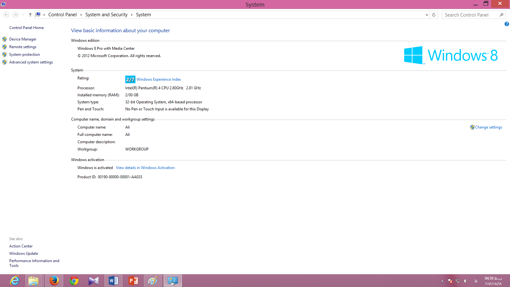Launch Google Chrome from taskbar
This screenshot has height=287, width=510.
(74, 281)
